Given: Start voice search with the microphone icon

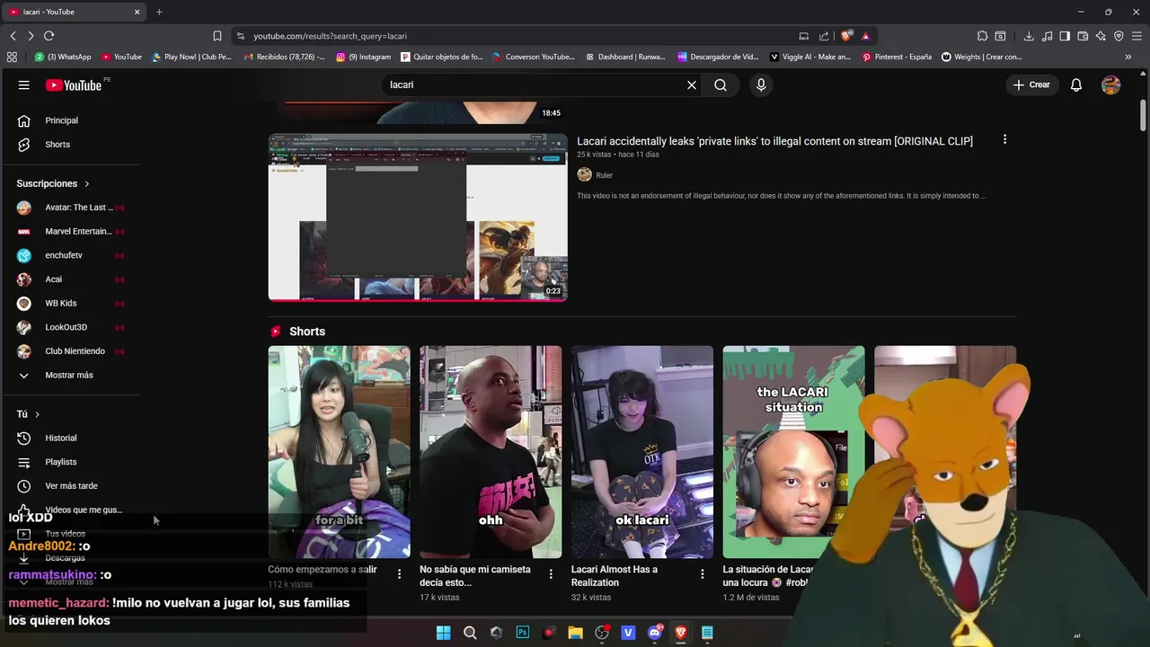Looking at the screenshot, I should tap(761, 84).
